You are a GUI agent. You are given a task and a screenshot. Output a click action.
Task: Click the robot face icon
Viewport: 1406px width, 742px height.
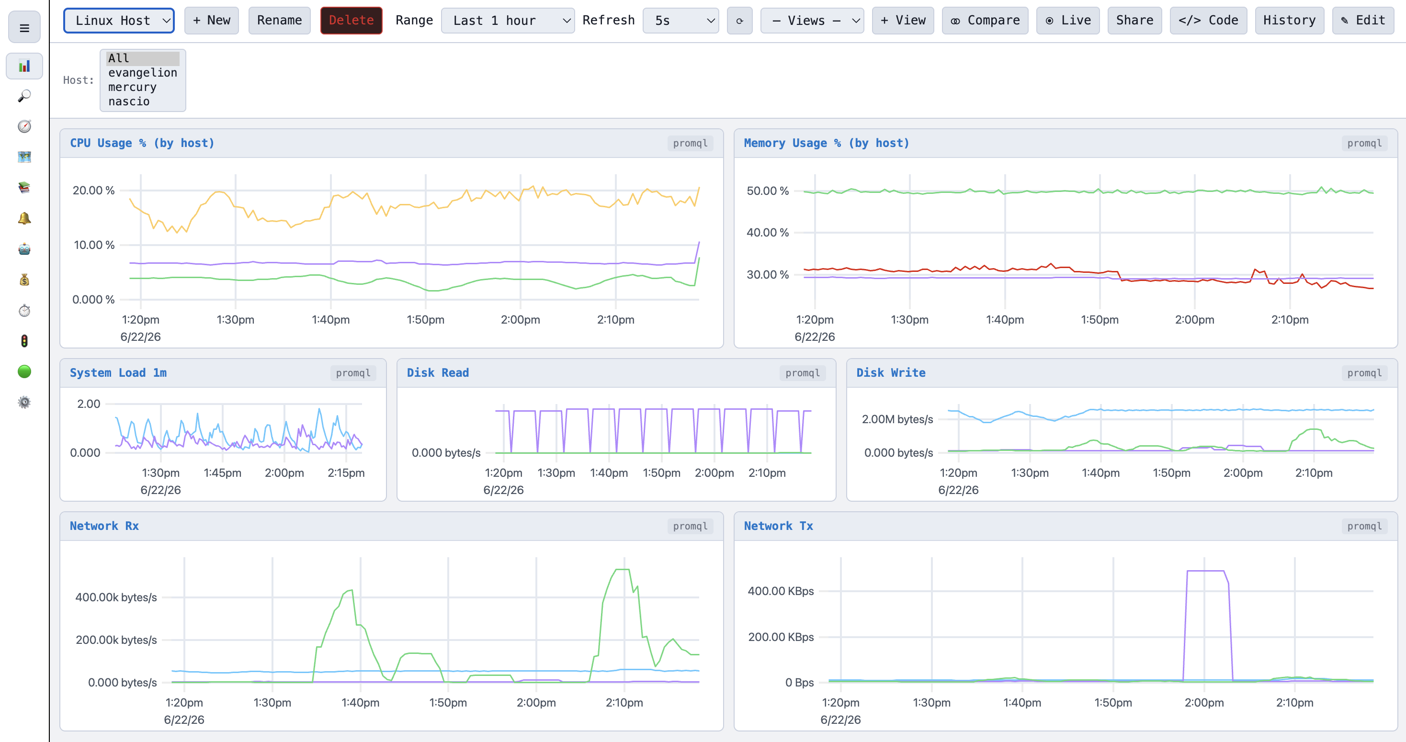[24, 249]
